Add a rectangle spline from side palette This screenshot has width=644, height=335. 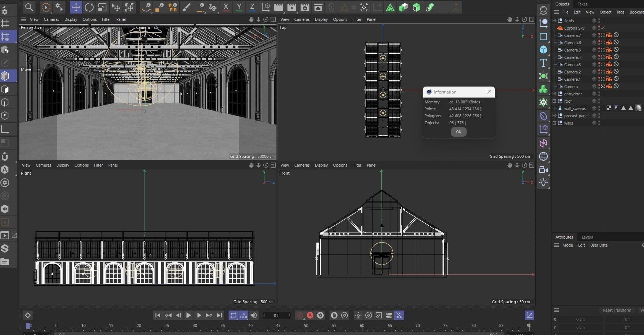543,37
